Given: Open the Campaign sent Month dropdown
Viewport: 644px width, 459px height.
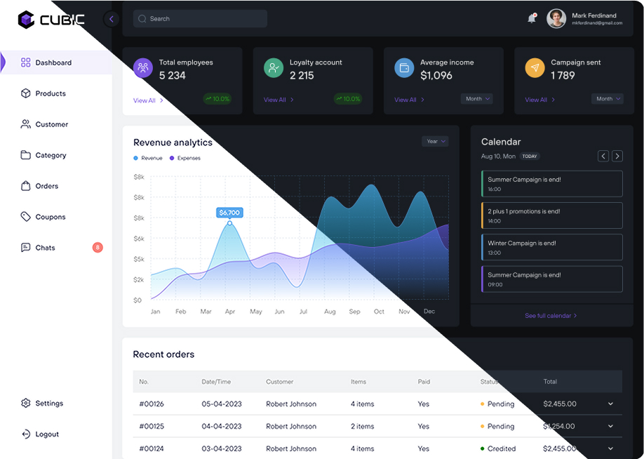Looking at the screenshot, I should click(x=607, y=99).
